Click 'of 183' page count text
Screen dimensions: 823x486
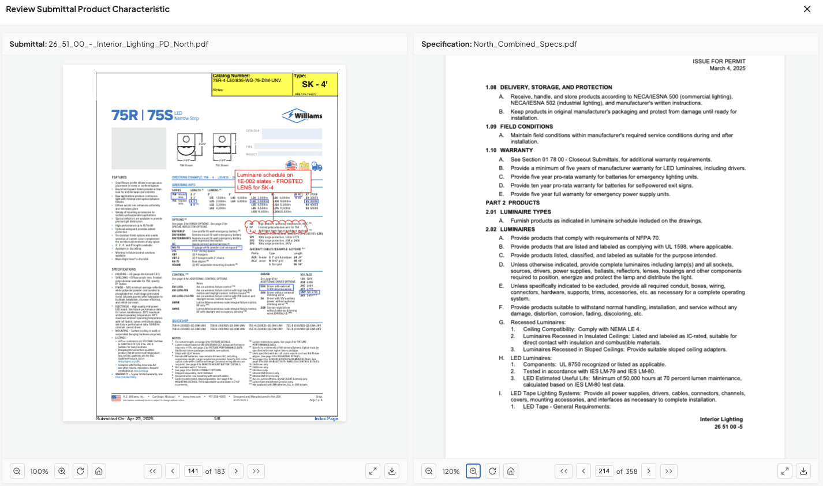215,472
